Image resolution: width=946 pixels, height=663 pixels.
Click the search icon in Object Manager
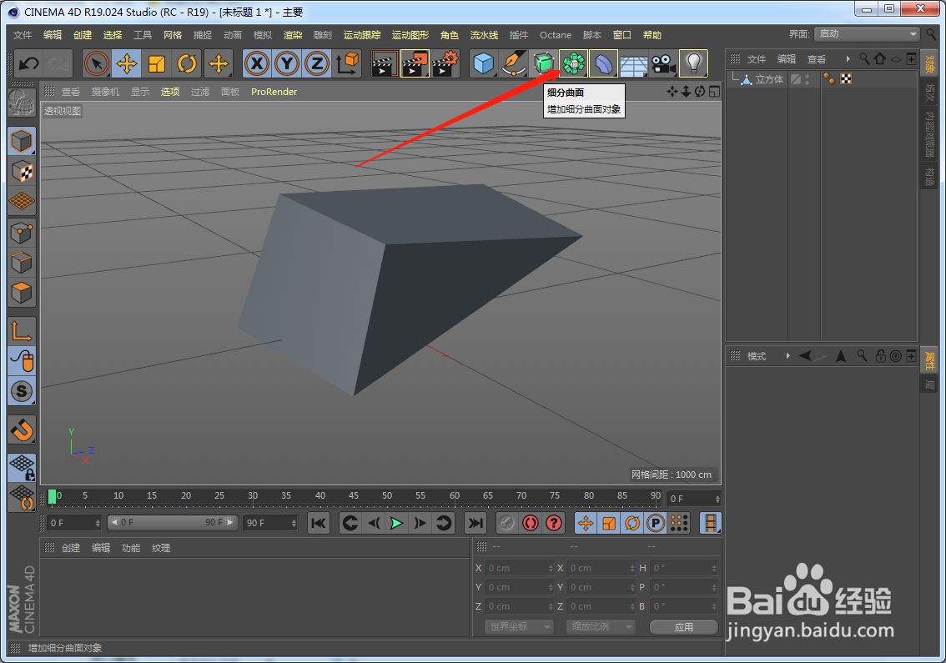pyautogui.click(x=864, y=58)
